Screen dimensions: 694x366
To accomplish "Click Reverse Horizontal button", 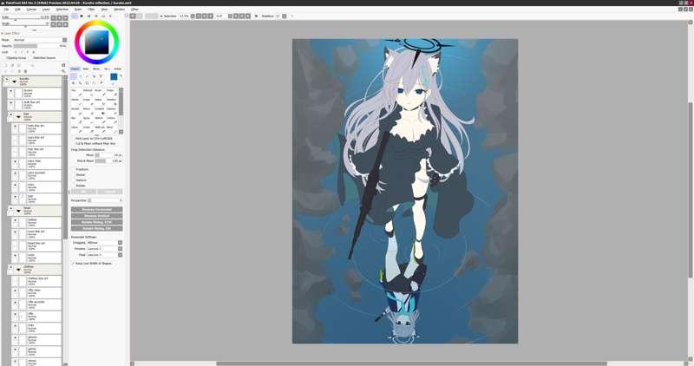I will click(x=96, y=210).
